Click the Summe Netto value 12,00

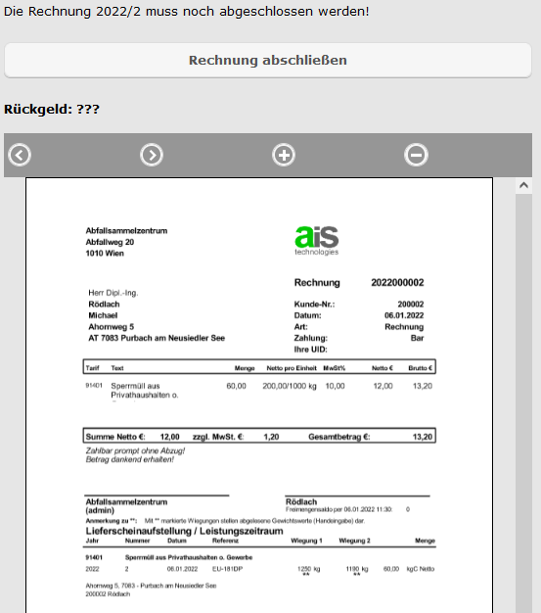tap(170, 437)
